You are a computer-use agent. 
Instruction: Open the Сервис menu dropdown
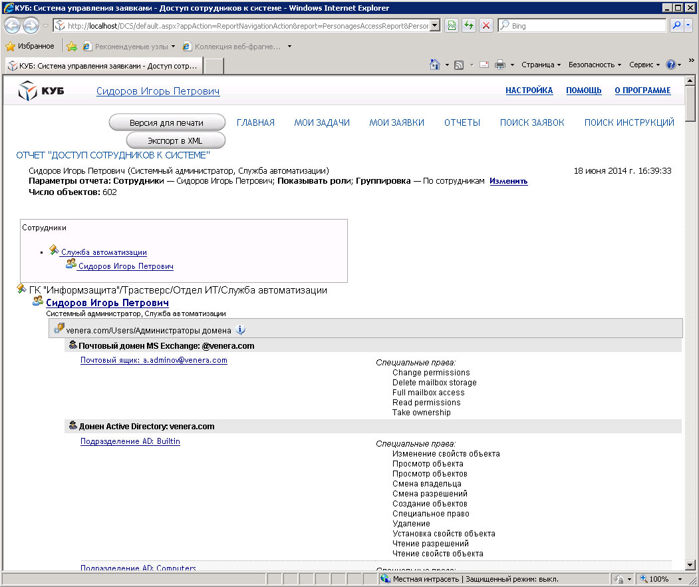tap(644, 65)
